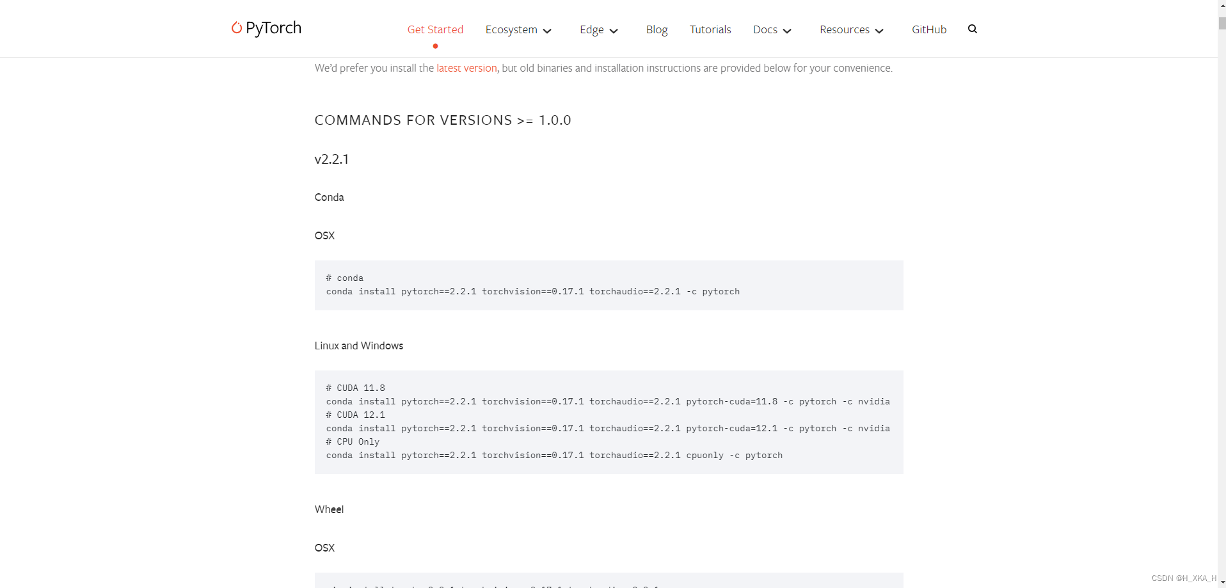Click the scrollbar down arrow
Screen dimensions: 1226x588
[1222, 583]
